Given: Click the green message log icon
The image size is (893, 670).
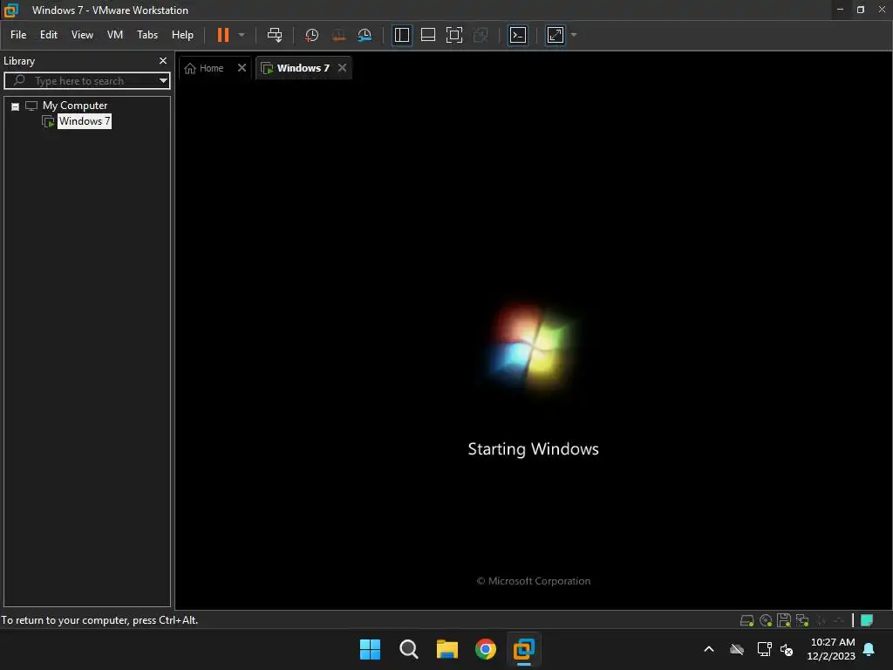Looking at the screenshot, I should (x=867, y=620).
